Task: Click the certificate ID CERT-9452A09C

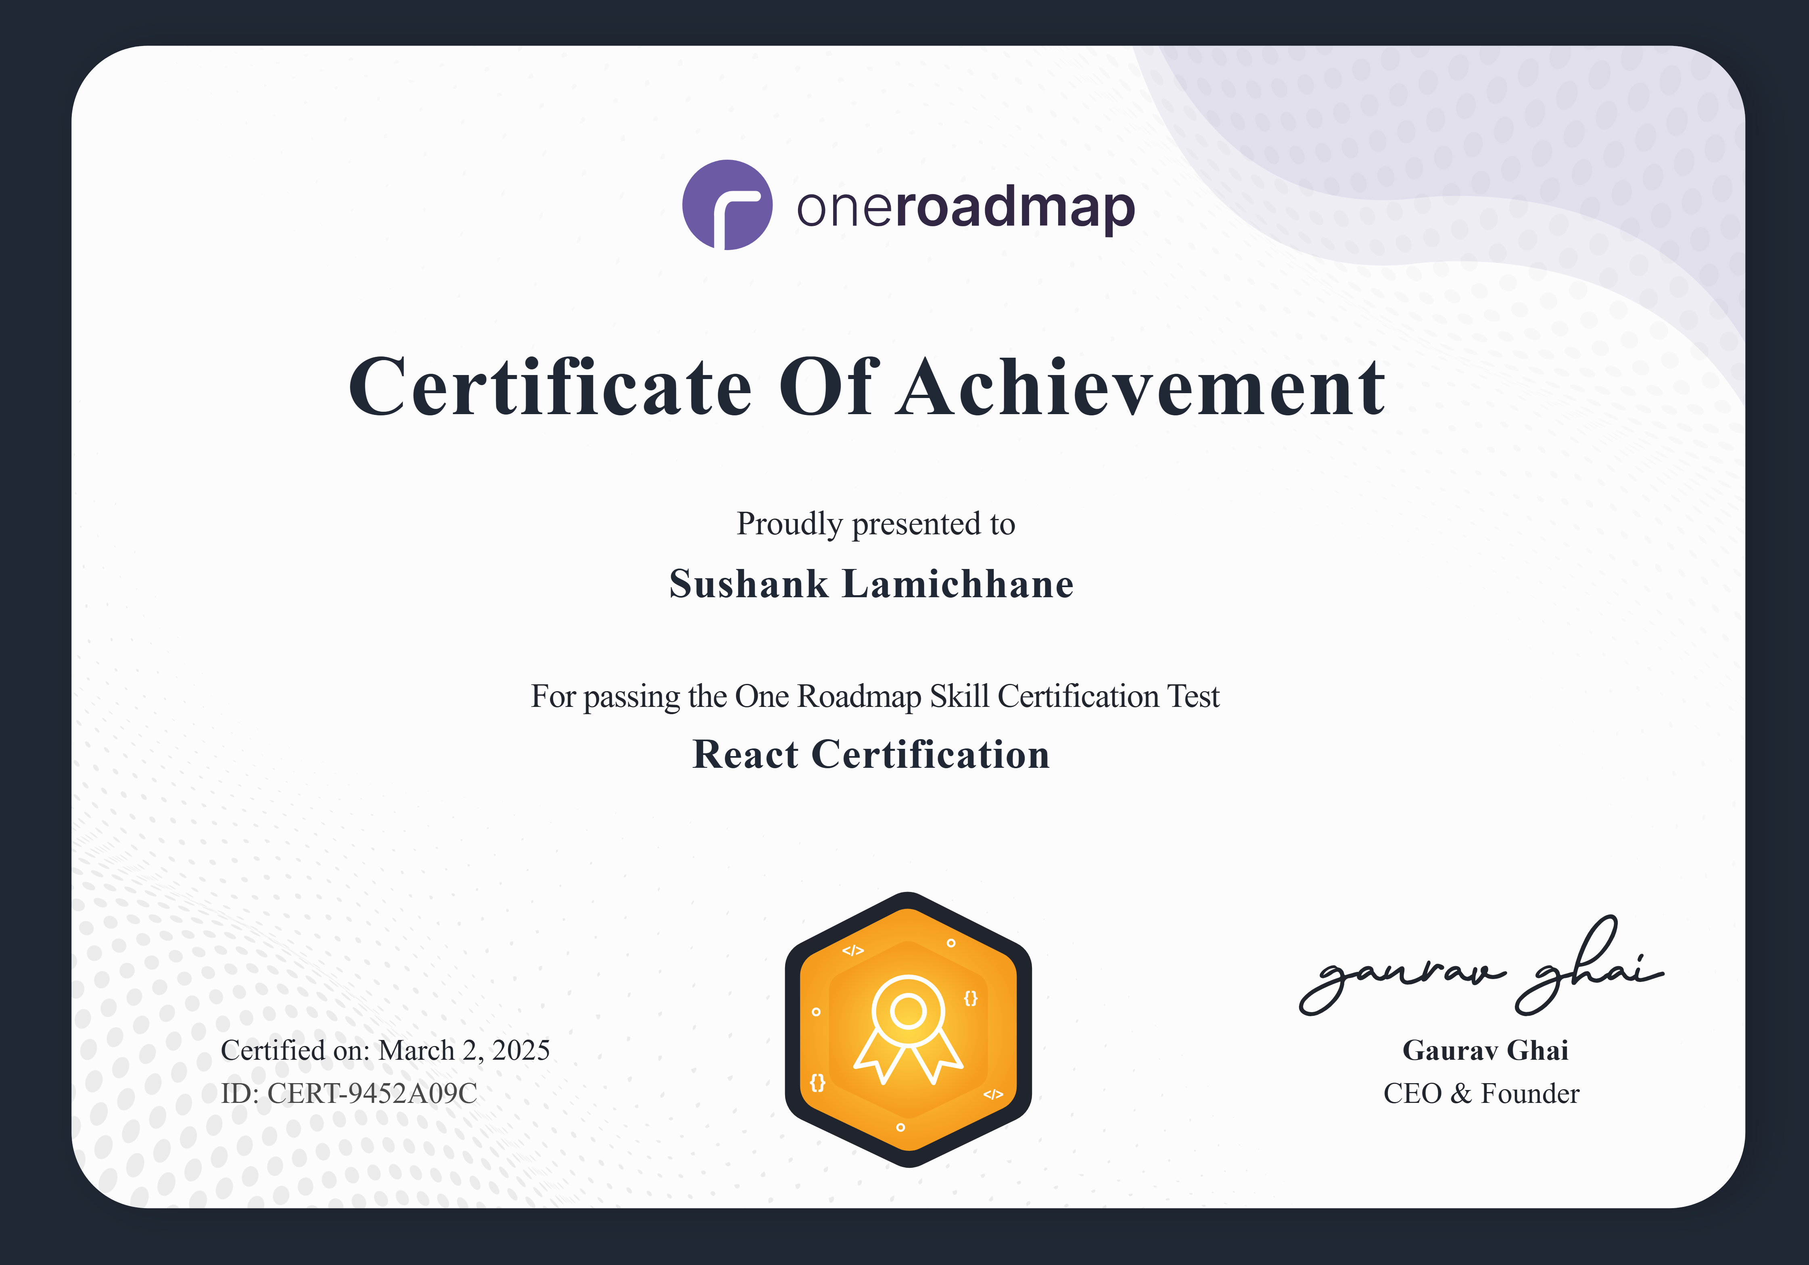Action: (349, 1093)
